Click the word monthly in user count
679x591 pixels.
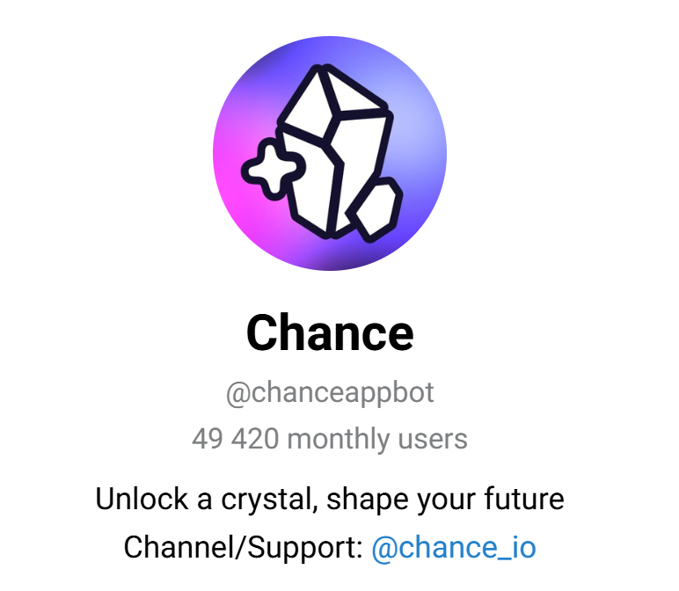pyautogui.click(x=339, y=440)
